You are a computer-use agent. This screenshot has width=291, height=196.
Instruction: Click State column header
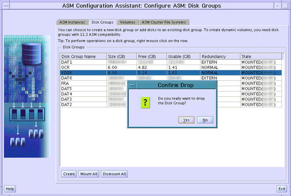pos(261,56)
